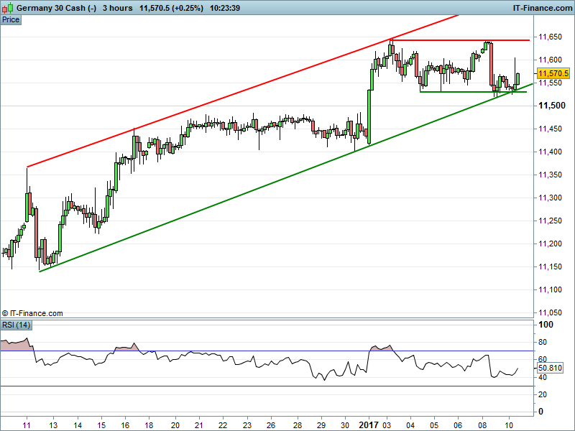Click the RSI 100 axis label

coord(546,325)
